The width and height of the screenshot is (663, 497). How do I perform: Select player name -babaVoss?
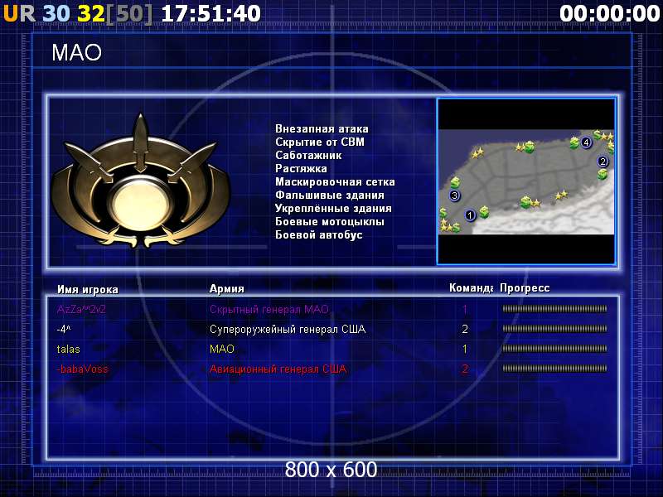82,369
